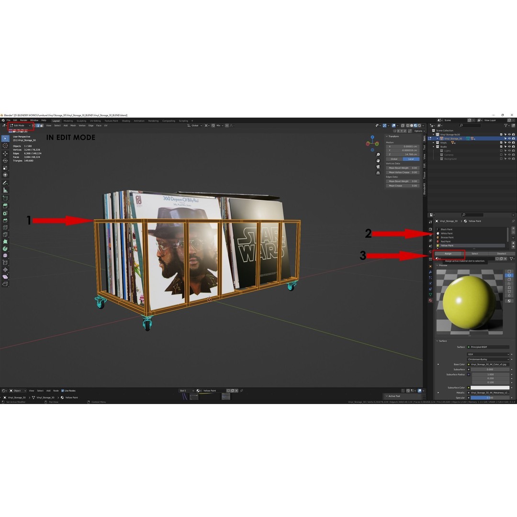Choose hair preview shape

point(509,283)
